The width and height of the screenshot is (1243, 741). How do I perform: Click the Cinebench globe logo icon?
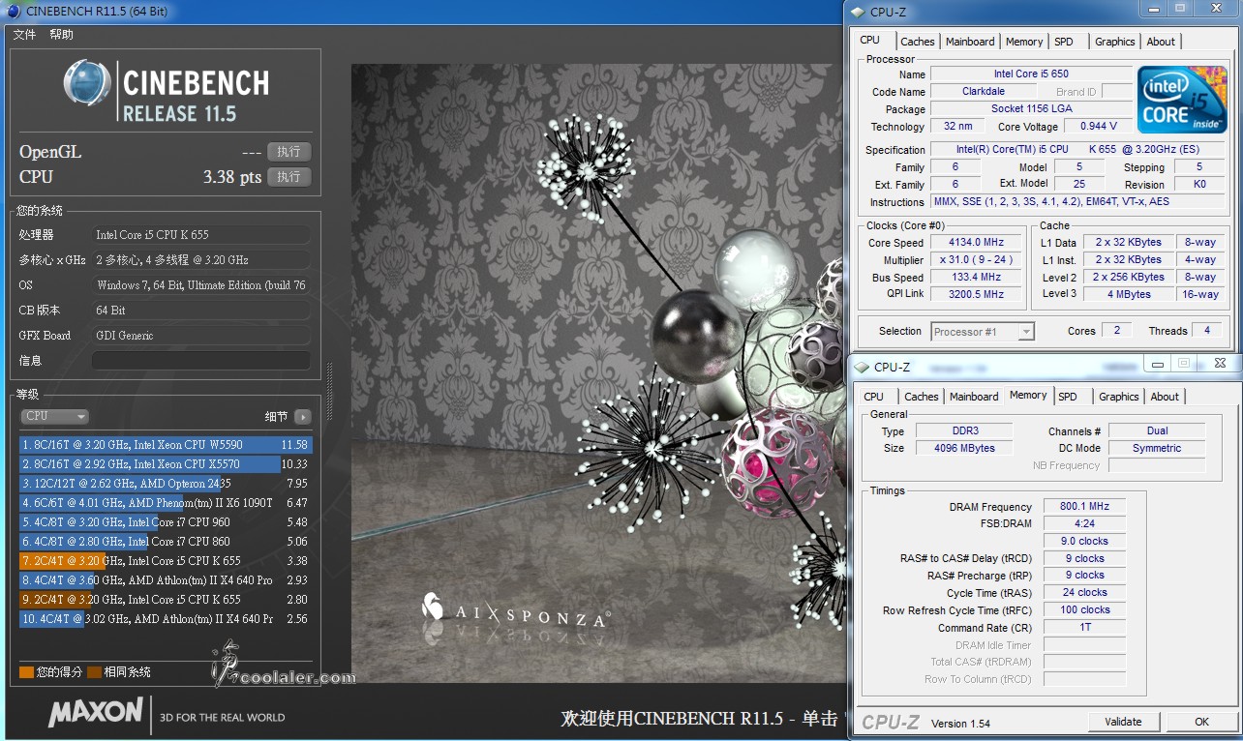87,83
